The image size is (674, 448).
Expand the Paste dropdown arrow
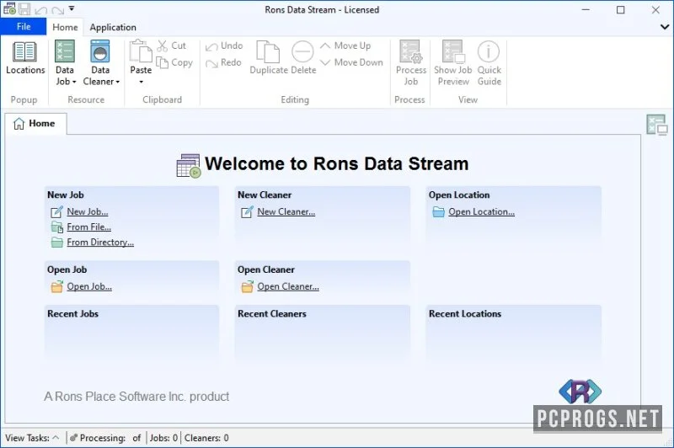[x=141, y=82]
